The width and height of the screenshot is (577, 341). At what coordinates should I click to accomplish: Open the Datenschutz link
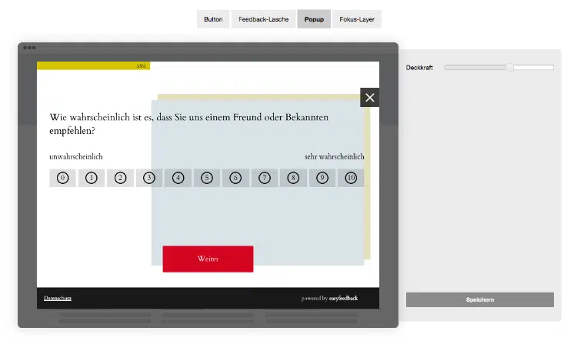(x=58, y=299)
